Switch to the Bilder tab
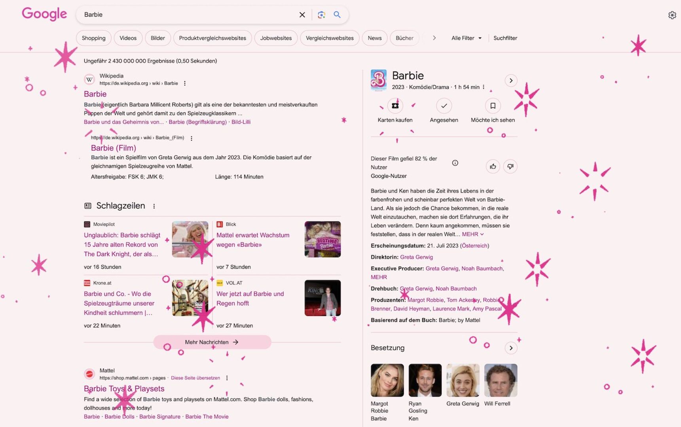 point(157,38)
